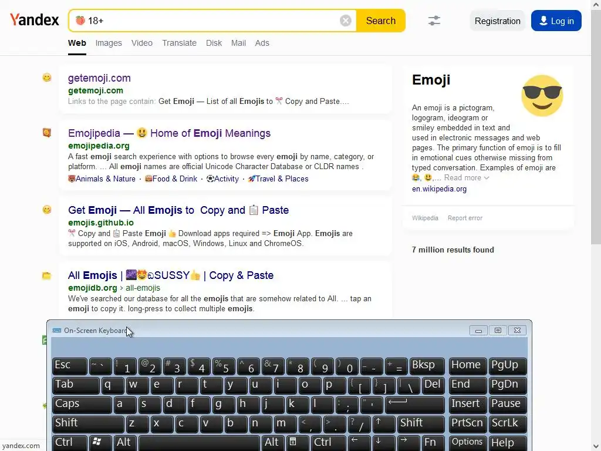
Task: Click the Help key on the keyboard
Action: 508,443
